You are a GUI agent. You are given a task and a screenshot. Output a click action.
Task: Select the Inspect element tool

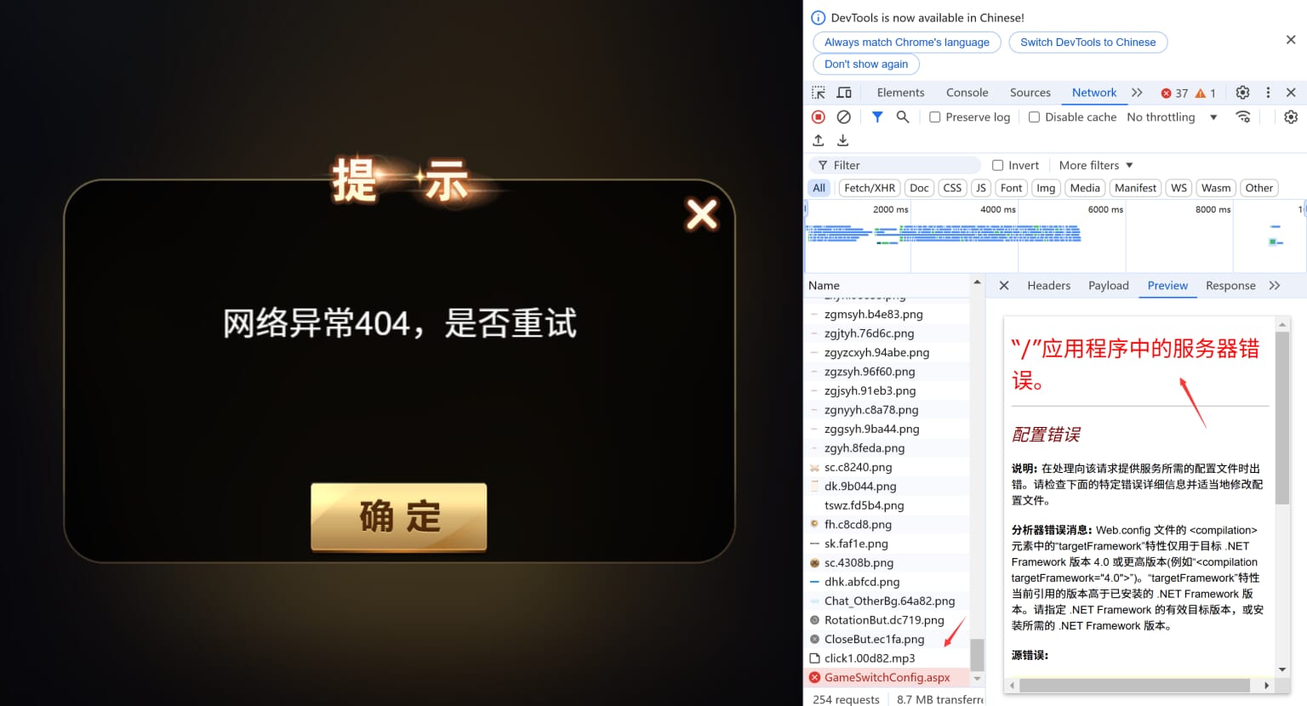[x=818, y=92]
